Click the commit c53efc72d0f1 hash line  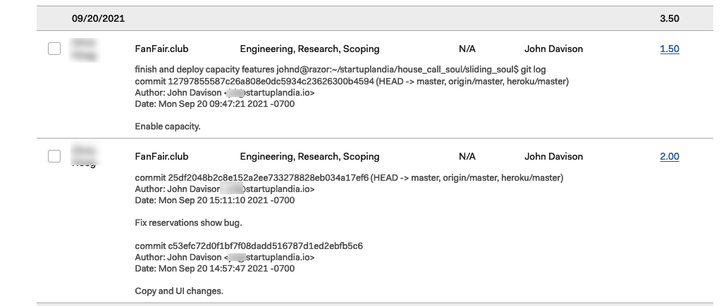tap(249, 246)
